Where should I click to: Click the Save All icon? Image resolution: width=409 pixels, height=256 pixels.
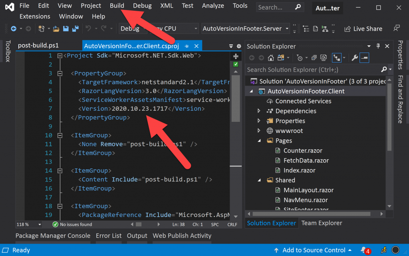click(x=75, y=29)
